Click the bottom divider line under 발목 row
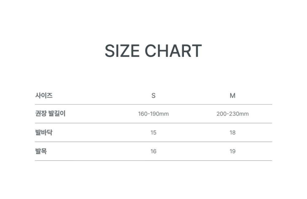 pyautogui.click(x=153, y=161)
